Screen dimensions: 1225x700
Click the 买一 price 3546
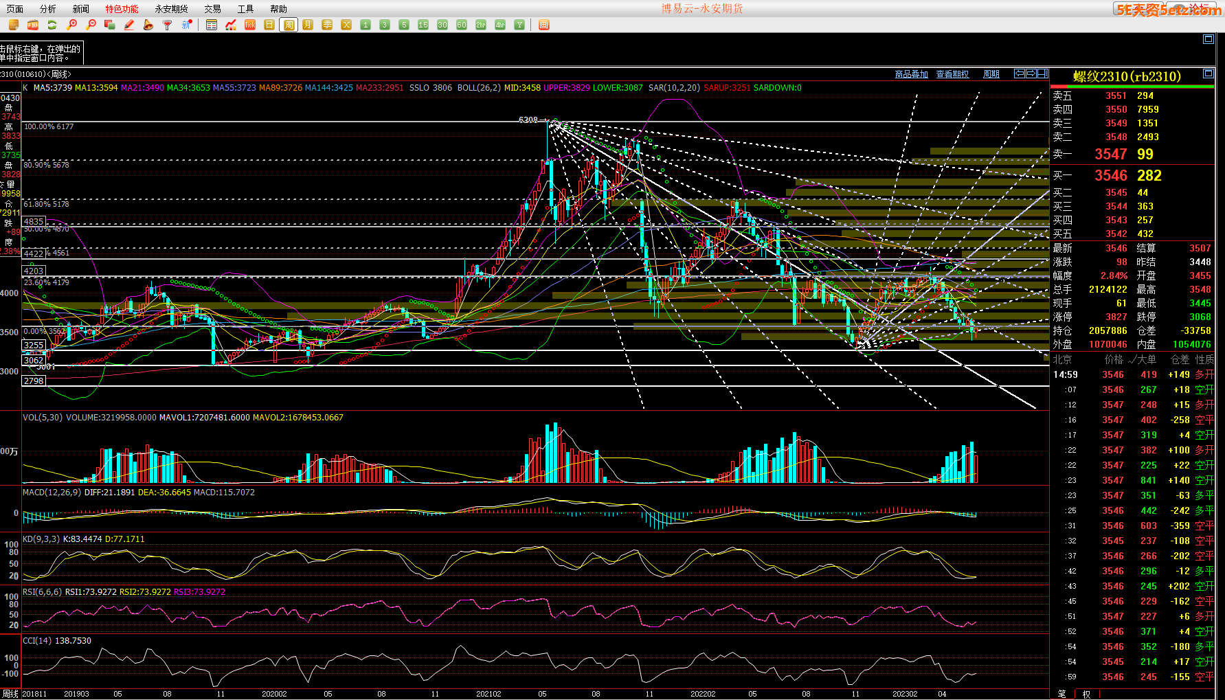[1111, 176]
